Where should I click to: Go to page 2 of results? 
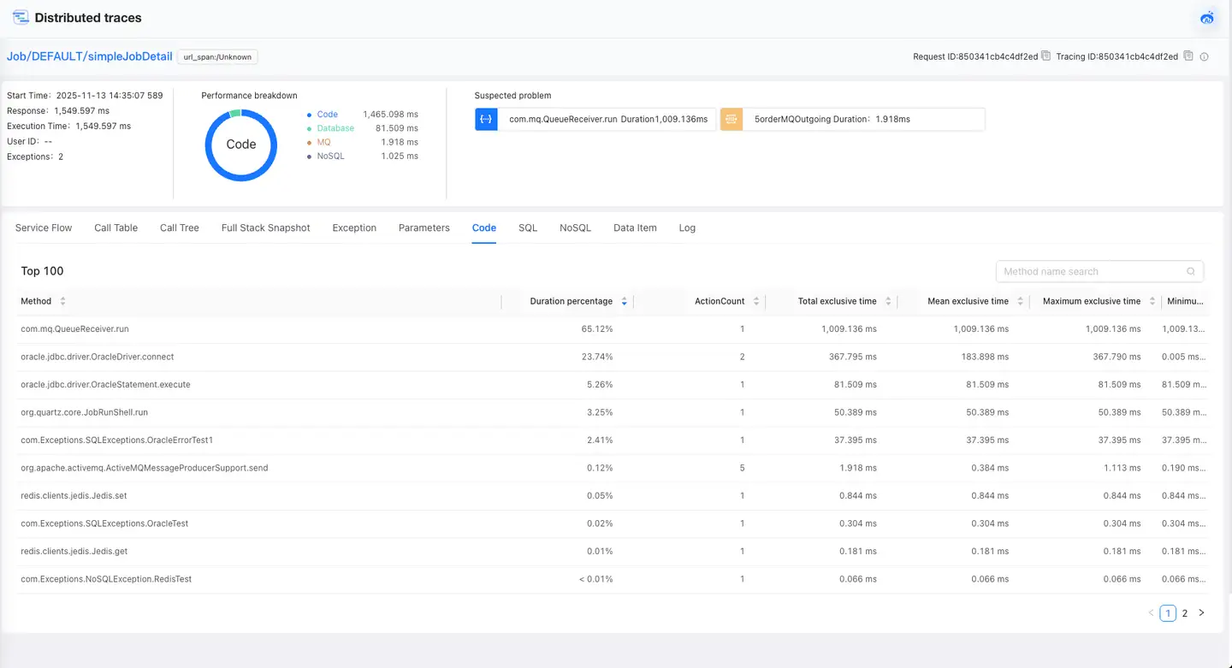click(1185, 613)
